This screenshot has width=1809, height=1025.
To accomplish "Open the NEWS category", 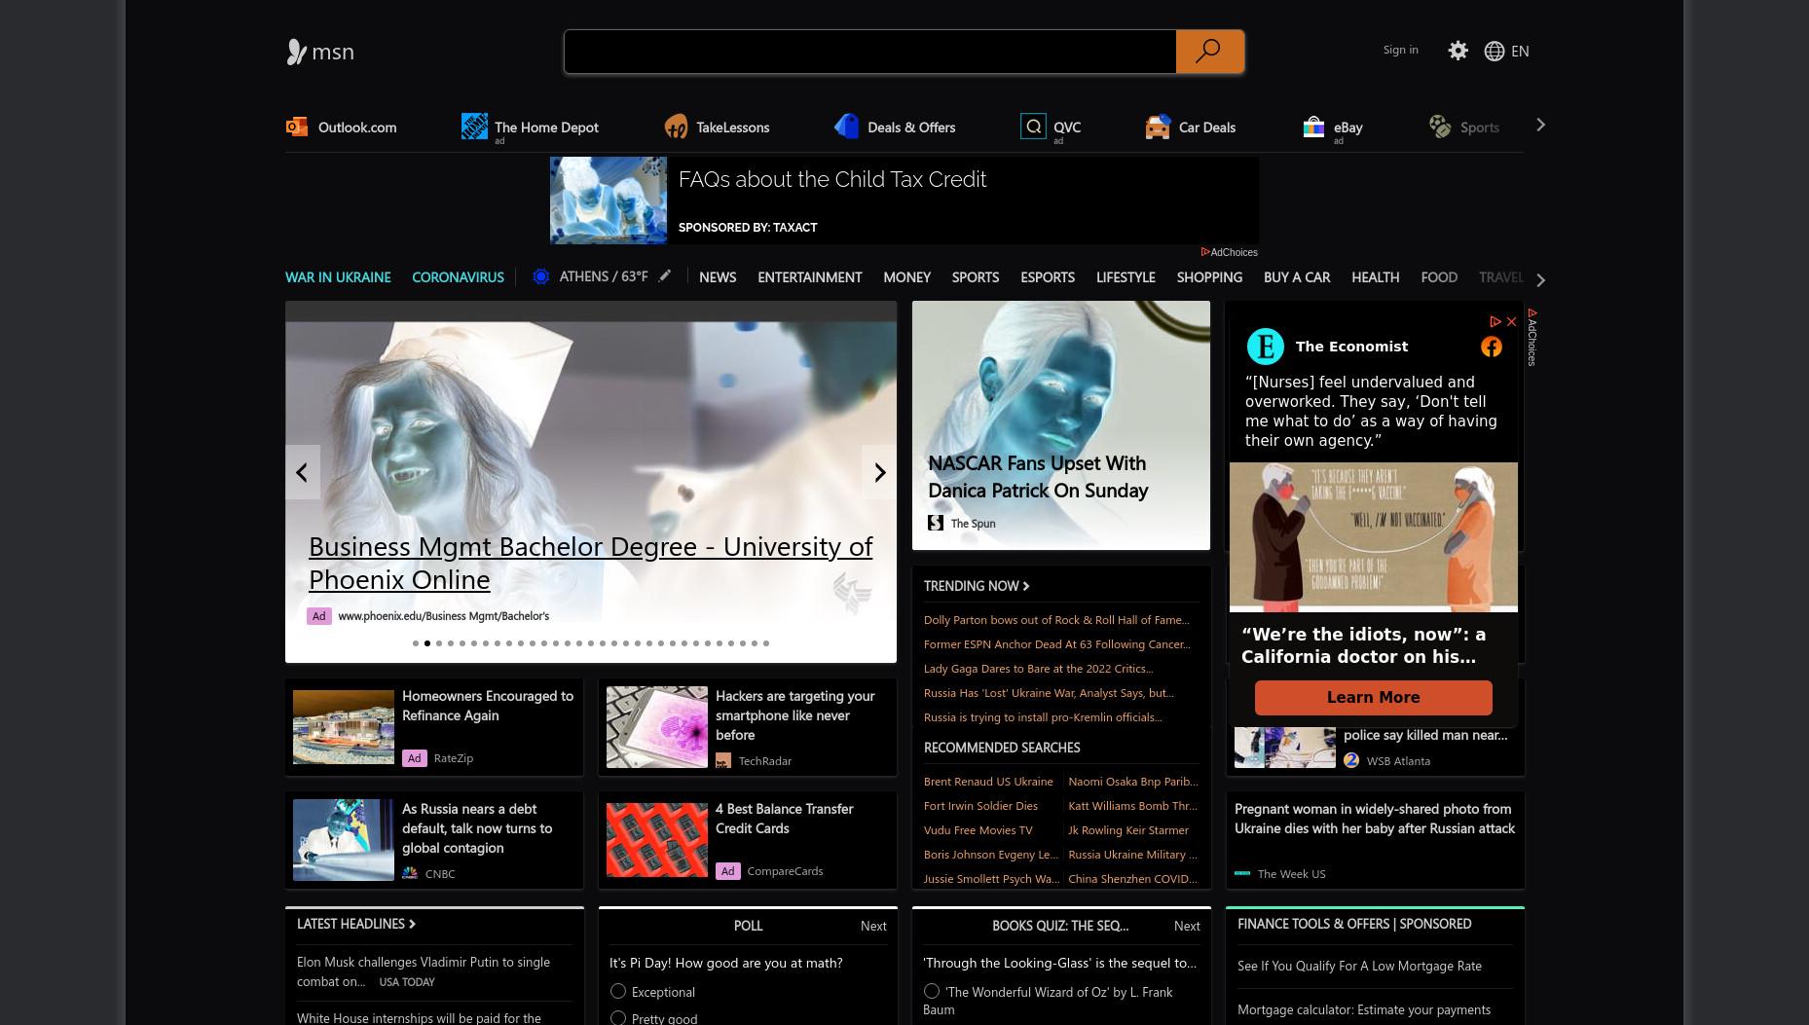I will pos(718,277).
